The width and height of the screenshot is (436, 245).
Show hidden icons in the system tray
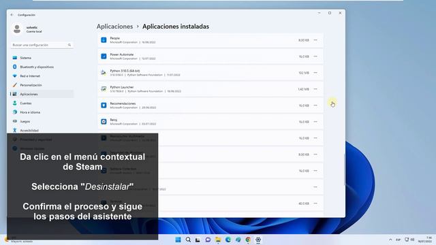tap(390, 240)
